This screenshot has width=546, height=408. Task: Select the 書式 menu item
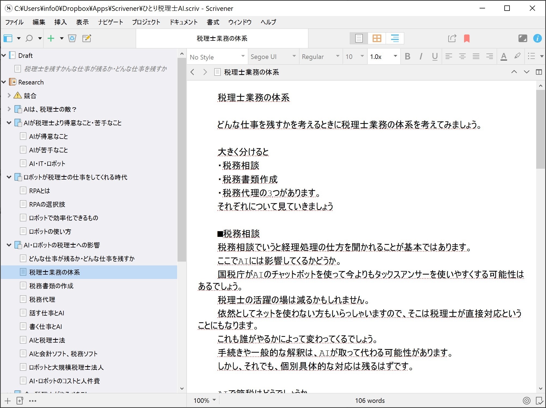click(x=213, y=22)
